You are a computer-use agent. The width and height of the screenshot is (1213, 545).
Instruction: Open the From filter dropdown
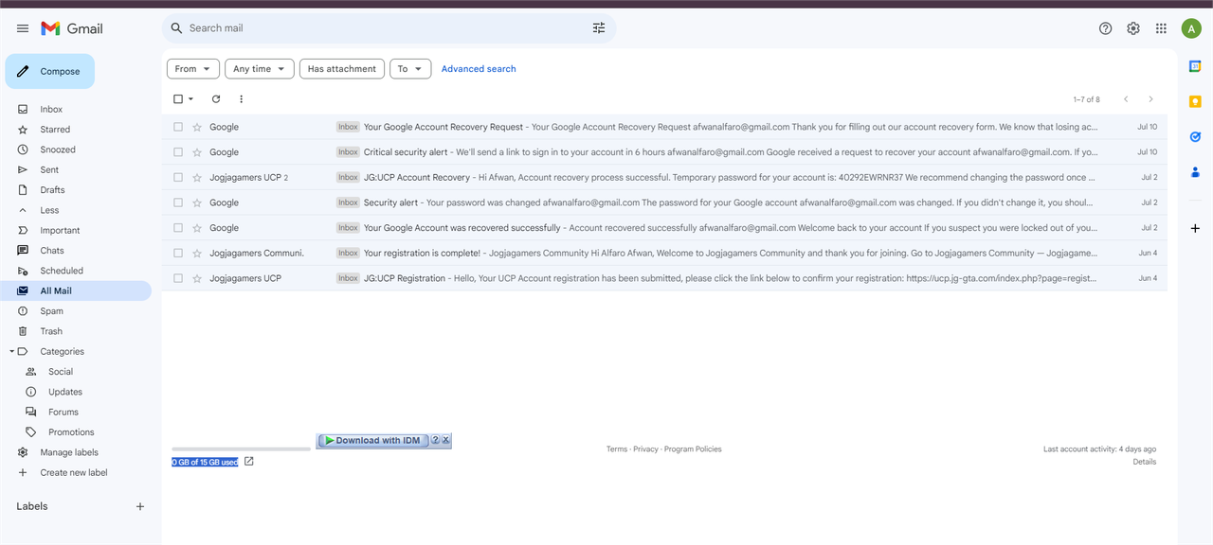[x=193, y=69]
